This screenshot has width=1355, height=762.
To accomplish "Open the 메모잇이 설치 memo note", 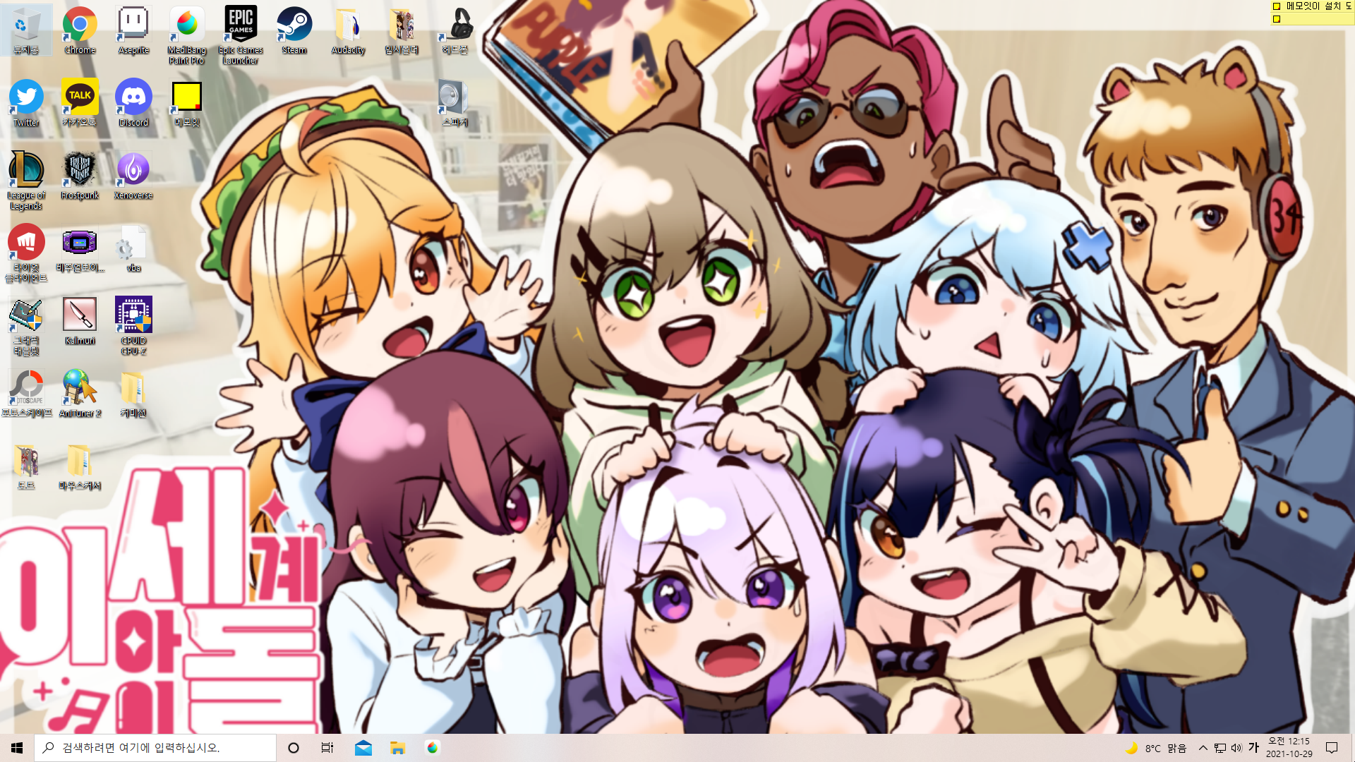I will (1312, 6).
